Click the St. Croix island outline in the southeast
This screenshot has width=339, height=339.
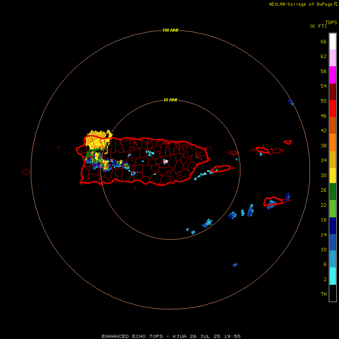273,201
